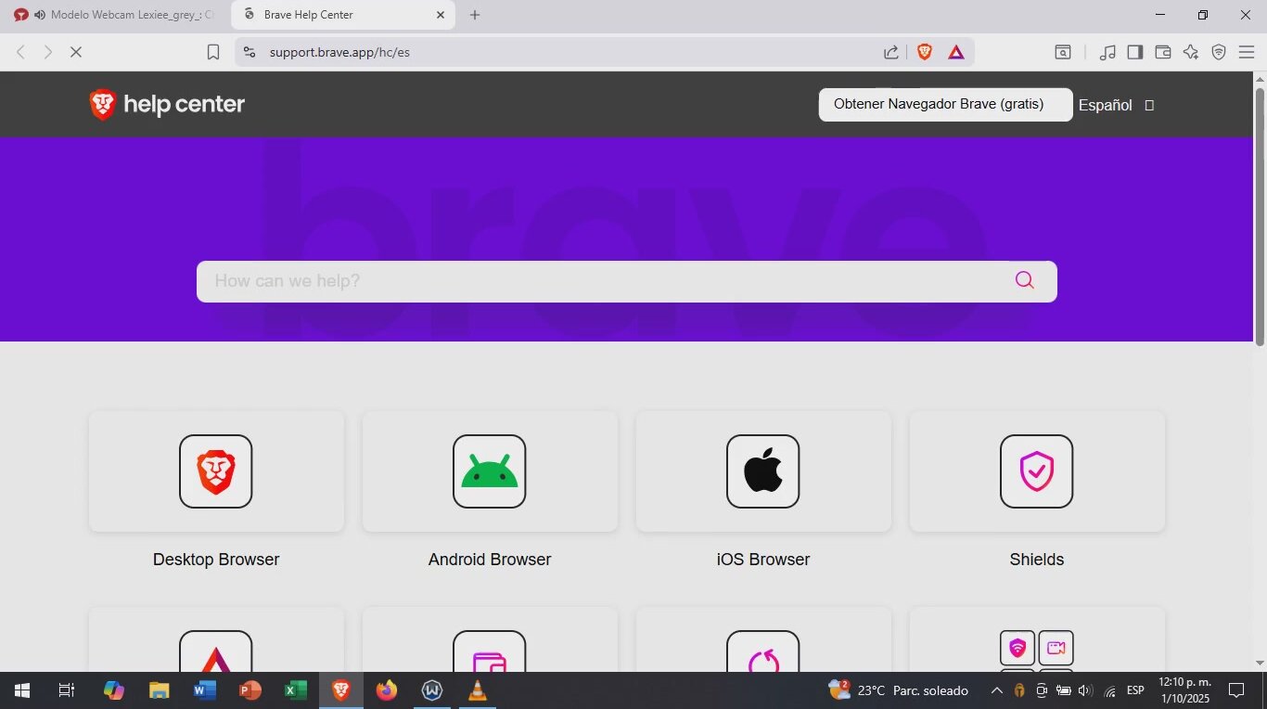Click the Brave Rewards triangle icon
The height and width of the screenshot is (709, 1267).
(956, 52)
